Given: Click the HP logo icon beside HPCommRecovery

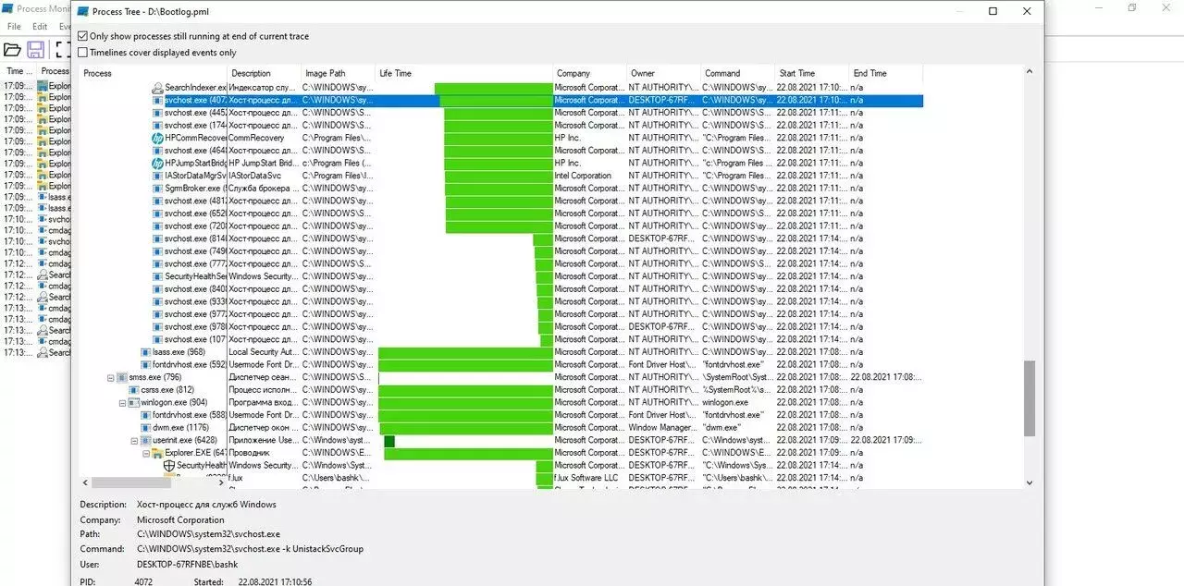Looking at the screenshot, I should coord(158,138).
